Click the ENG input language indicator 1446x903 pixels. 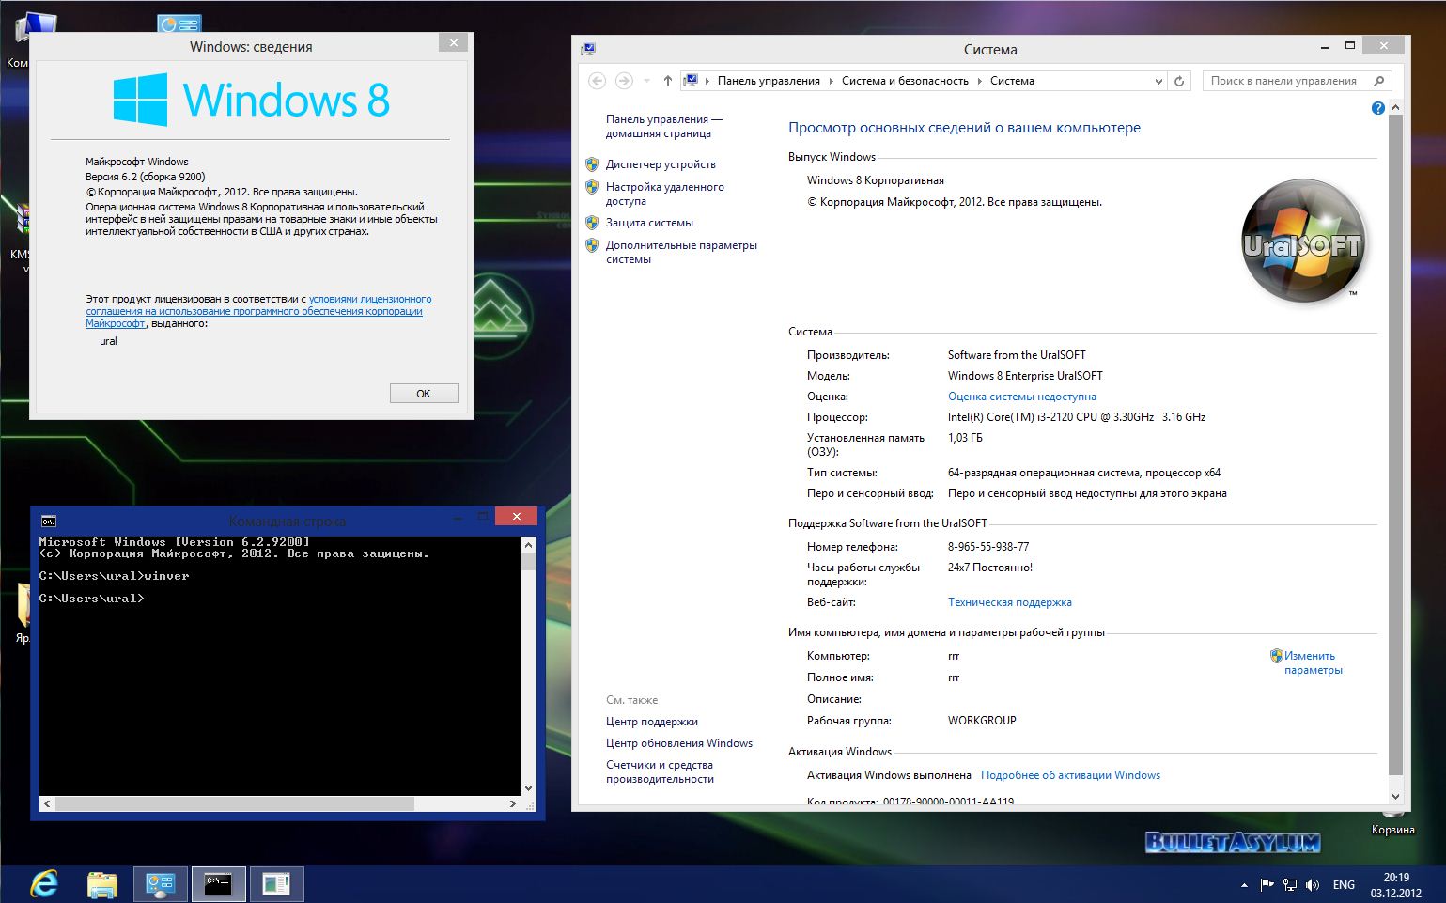pos(1344,885)
